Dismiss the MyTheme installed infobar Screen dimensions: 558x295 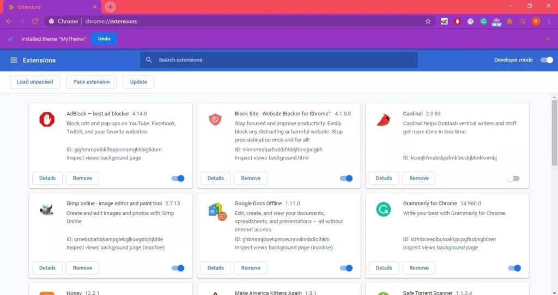548,39
